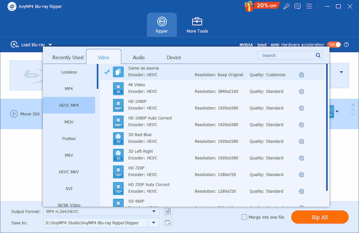Check Merge into one file
Screen dimensions: 359x233
pyautogui.click(x=245, y=217)
